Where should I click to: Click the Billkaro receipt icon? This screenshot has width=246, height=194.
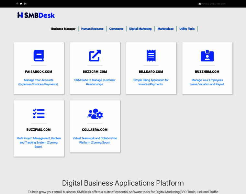point(151,56)
